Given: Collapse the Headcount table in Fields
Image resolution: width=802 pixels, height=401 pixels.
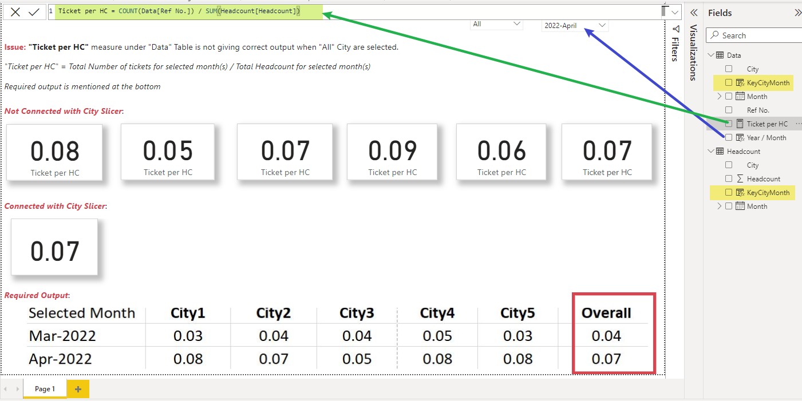Looking at the screenshot, I should 712,152.
